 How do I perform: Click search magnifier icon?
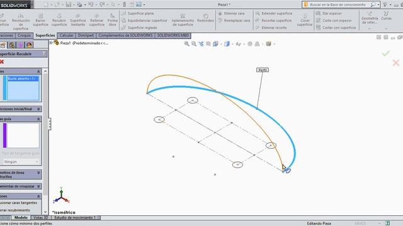coord(373,4)
